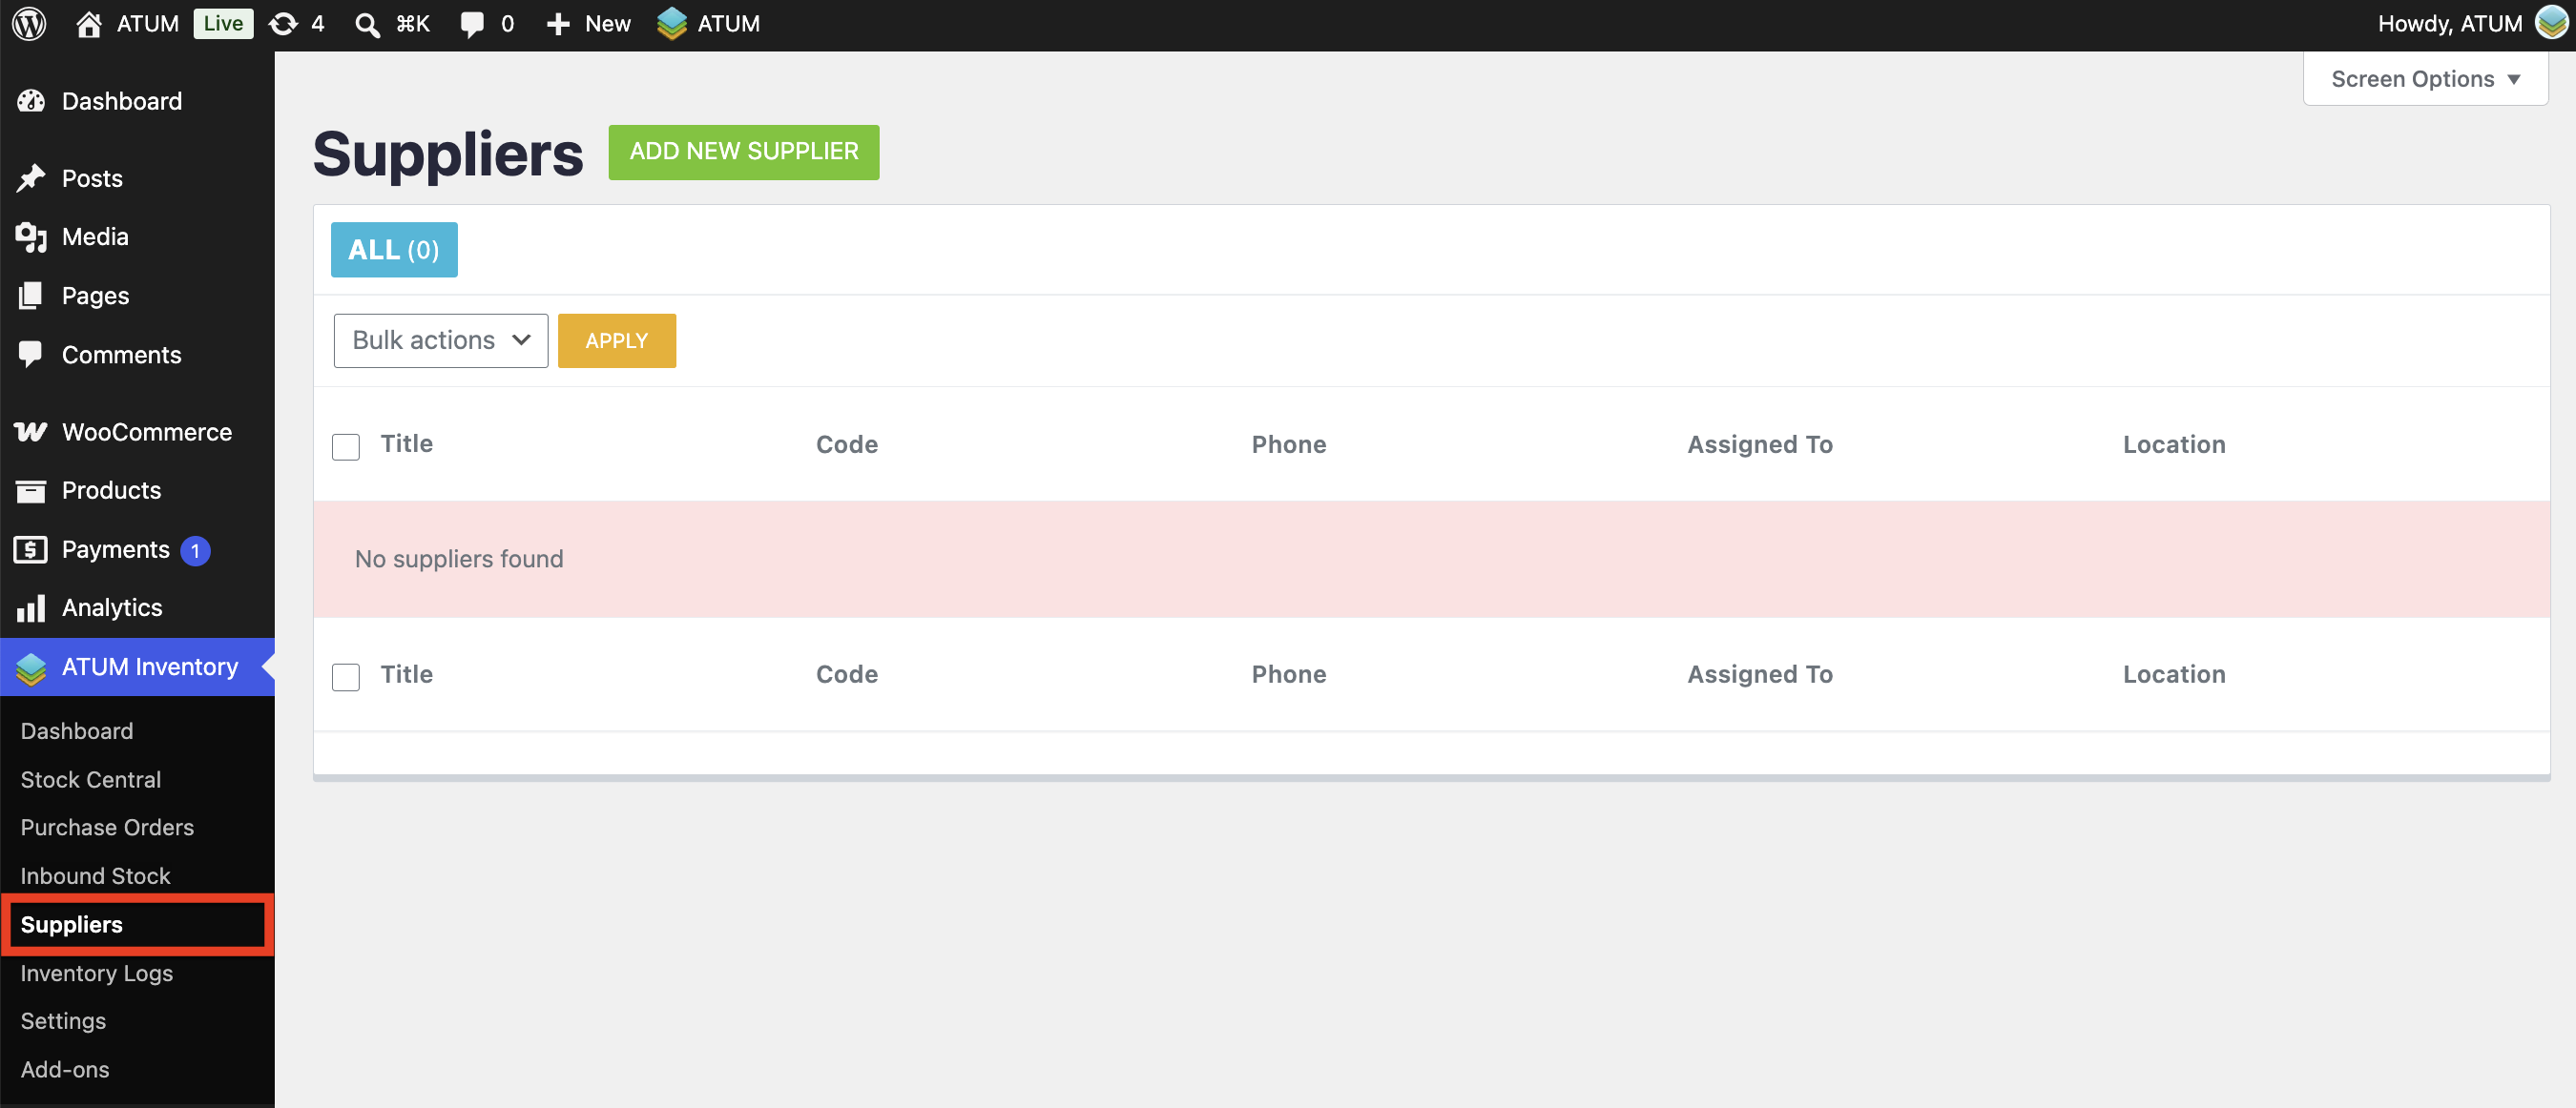Open the Purchase Orders submenu item

coord(107,828)
